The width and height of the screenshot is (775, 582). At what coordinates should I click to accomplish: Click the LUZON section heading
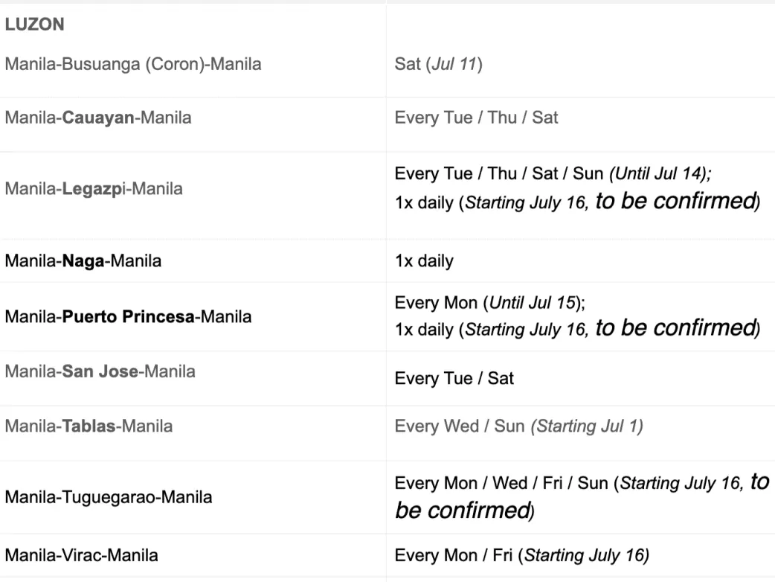coord(34,25)
